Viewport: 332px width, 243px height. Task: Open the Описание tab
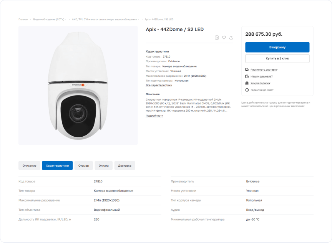click(29, 165)
